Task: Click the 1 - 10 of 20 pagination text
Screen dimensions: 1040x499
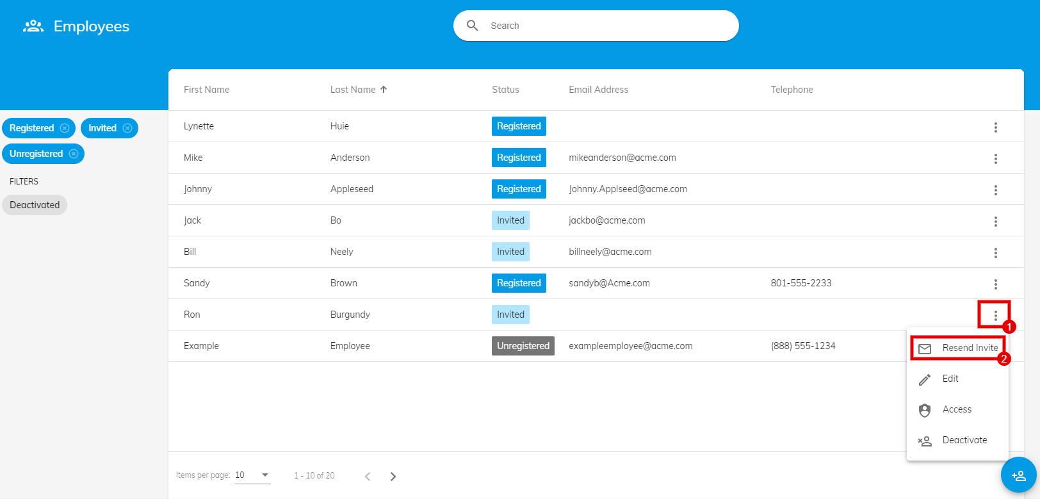Action: 314,475
